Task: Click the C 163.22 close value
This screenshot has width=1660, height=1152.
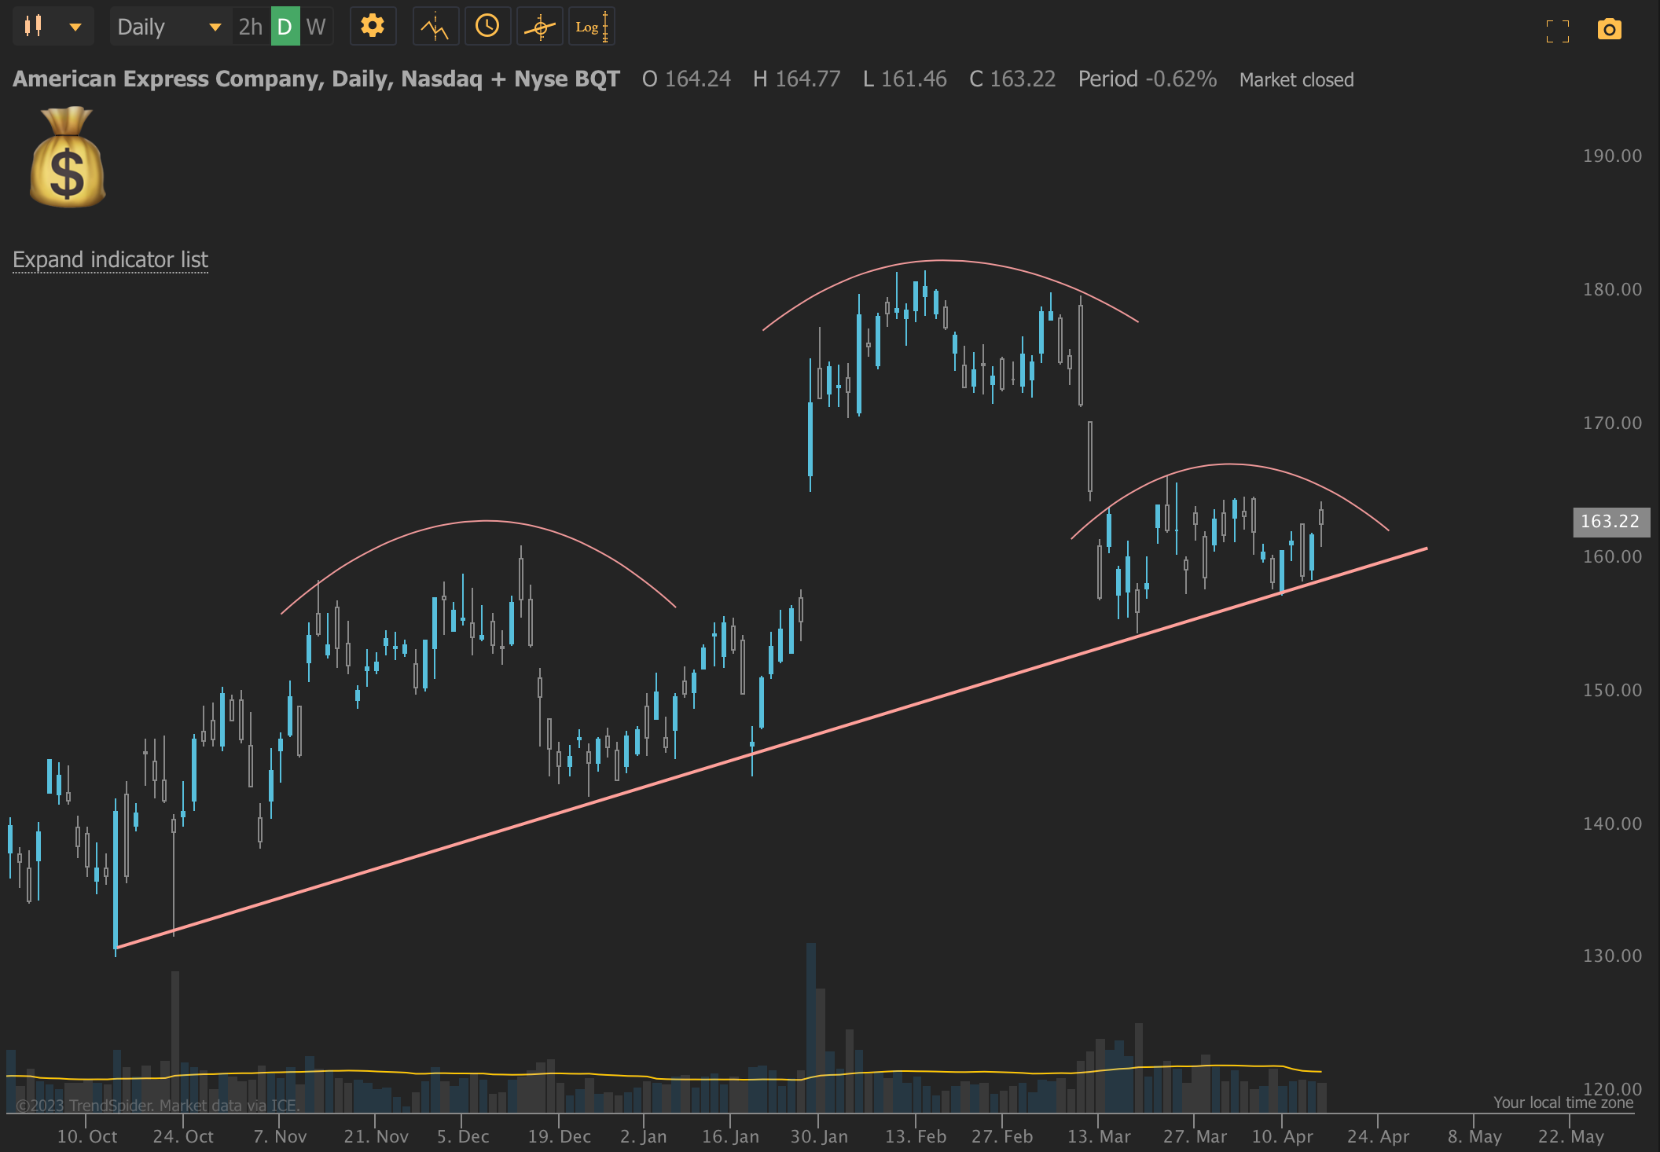Action: click(x=1012, y=79)
